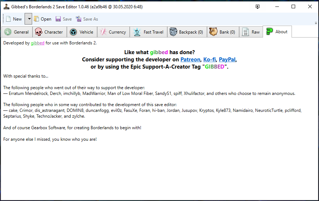
Task: Maximize the Save Editor window
Action: click(293, 7)
